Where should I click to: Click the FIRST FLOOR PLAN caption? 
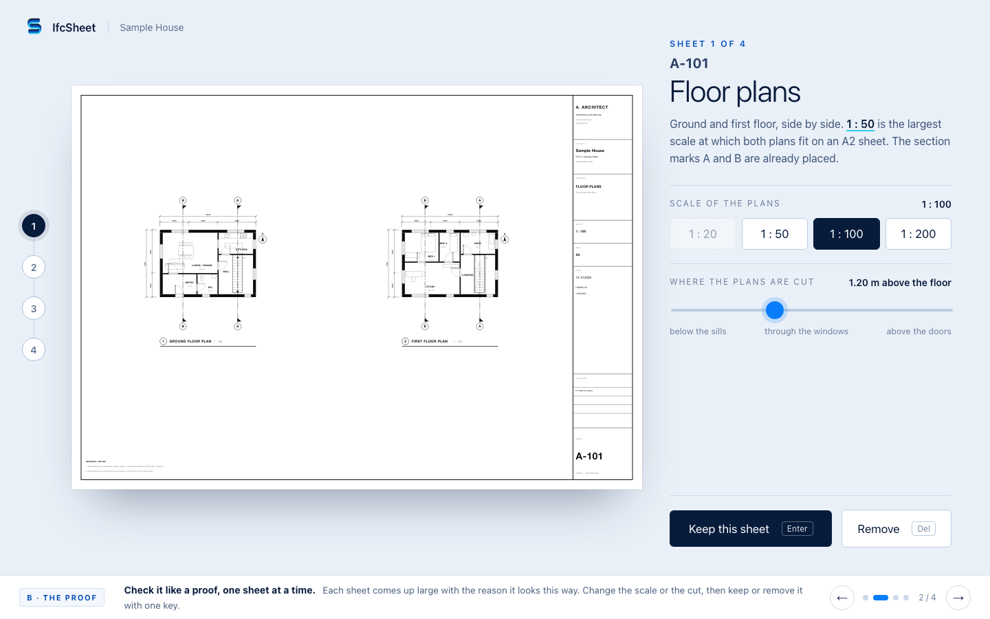(x=430, y=341)
